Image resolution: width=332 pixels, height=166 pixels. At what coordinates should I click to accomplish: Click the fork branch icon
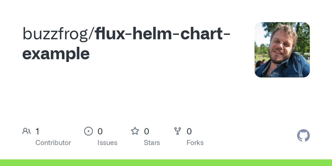point(178,131)
